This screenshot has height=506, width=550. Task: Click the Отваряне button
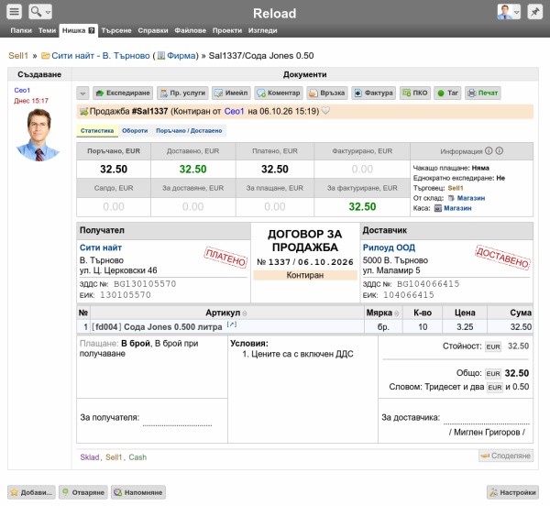tap(83, 492)
